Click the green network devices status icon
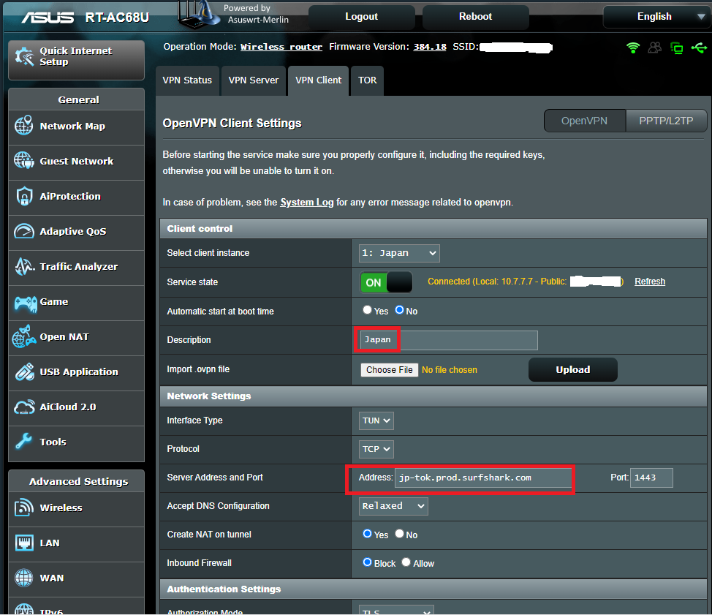Image resolution: width=712 pixels, height=615 pixels. tap(677, 48)
